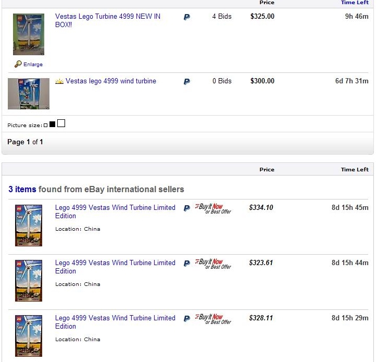
Task: Click the Price column header at the top
Action: pos(267,3)
